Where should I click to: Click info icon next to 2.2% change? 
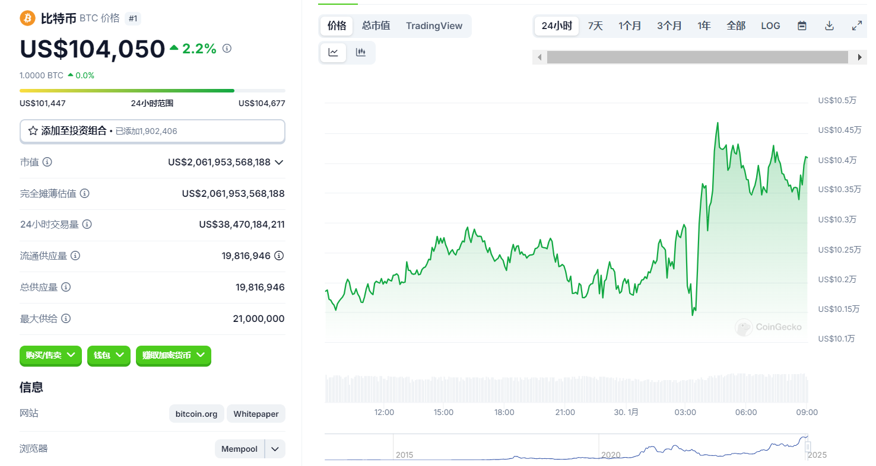227,48
